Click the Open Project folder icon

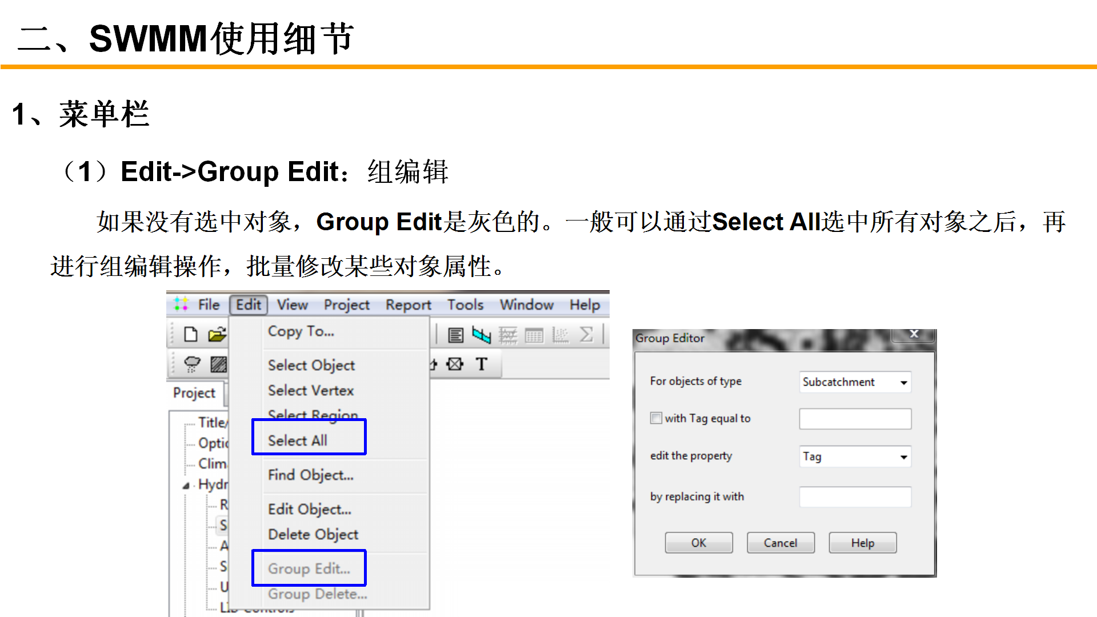click(217, 335)
